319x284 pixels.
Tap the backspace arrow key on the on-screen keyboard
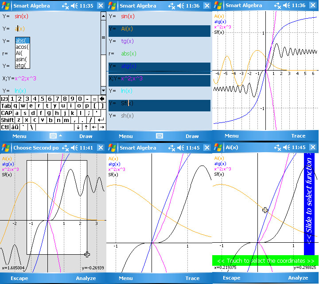pos(102,99)
